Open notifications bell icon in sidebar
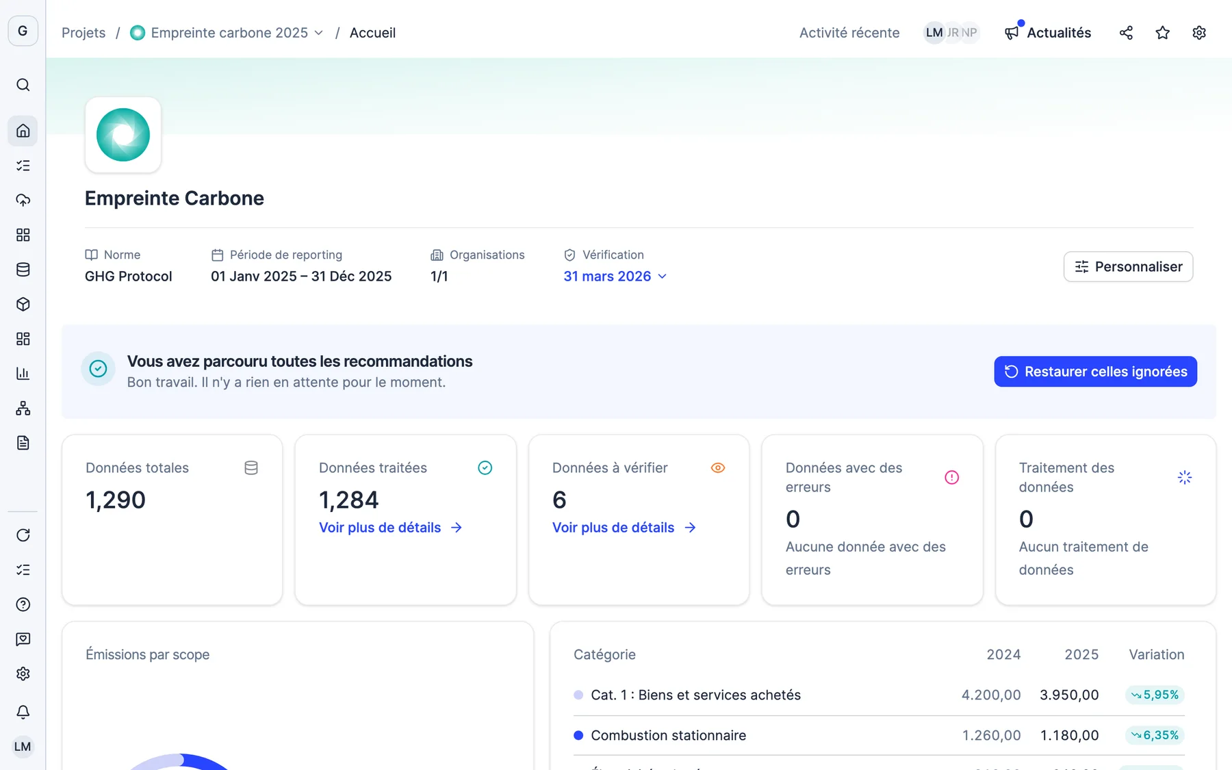1232x770 pixels. (23, 712)
